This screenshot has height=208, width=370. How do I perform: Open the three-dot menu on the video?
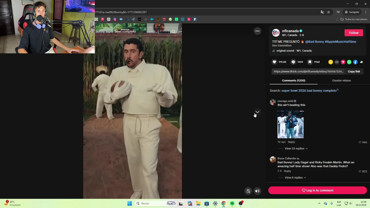pos(257,31)
